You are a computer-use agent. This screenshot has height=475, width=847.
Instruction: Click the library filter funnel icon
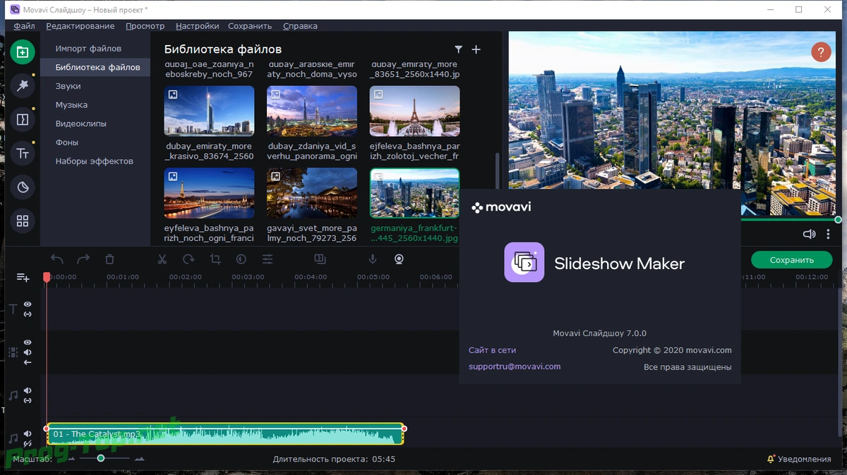[x=459, y=49]
